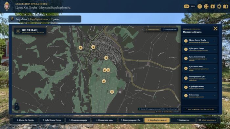Switch to tab 7. Библиотека
Screen dimensions: 230x129
[x=183, y=120]
